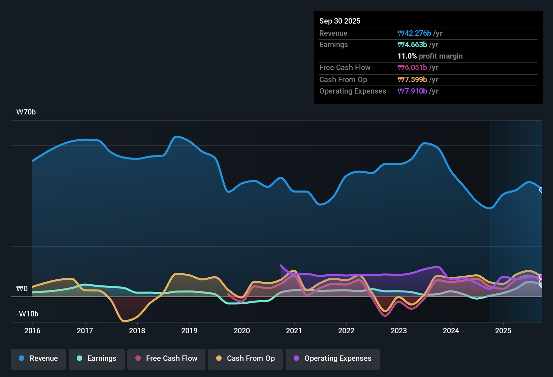553x377 pixels.
Task: Click the ₩70b y-axis label
Action: [26, 112]
